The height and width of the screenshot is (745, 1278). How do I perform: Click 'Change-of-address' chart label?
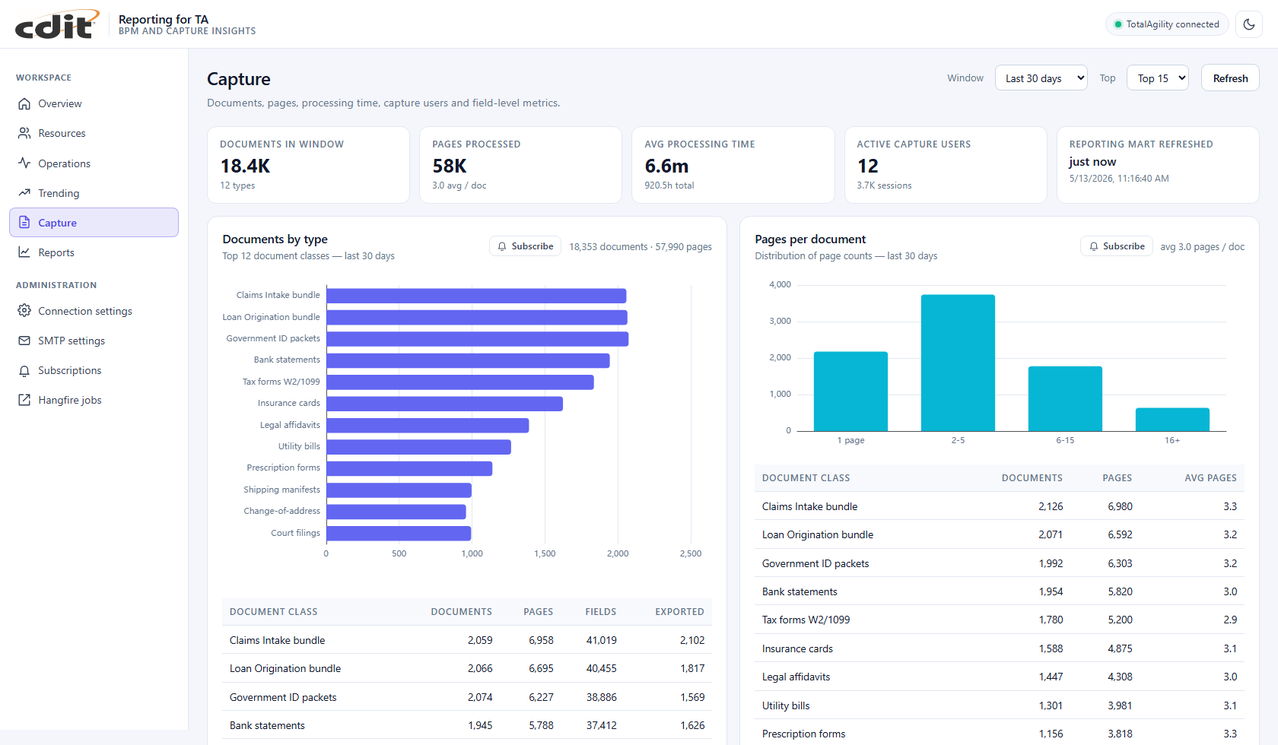point(281,511)
